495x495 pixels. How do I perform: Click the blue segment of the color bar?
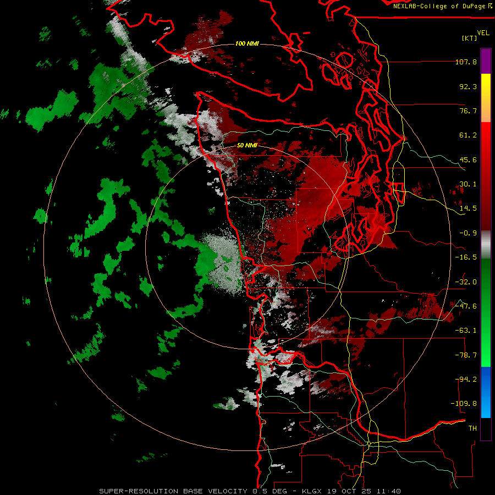486,392
